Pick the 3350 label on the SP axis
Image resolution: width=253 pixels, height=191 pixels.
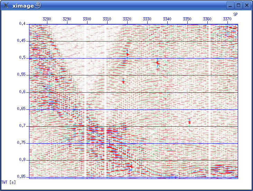pos(187,19)
